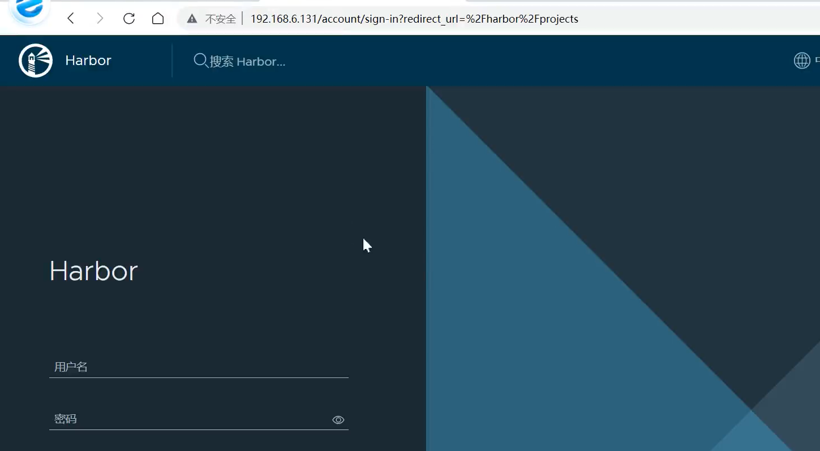
Task: Select the address bar URL text
Action: pyautogui.click(x=414, y=19)
